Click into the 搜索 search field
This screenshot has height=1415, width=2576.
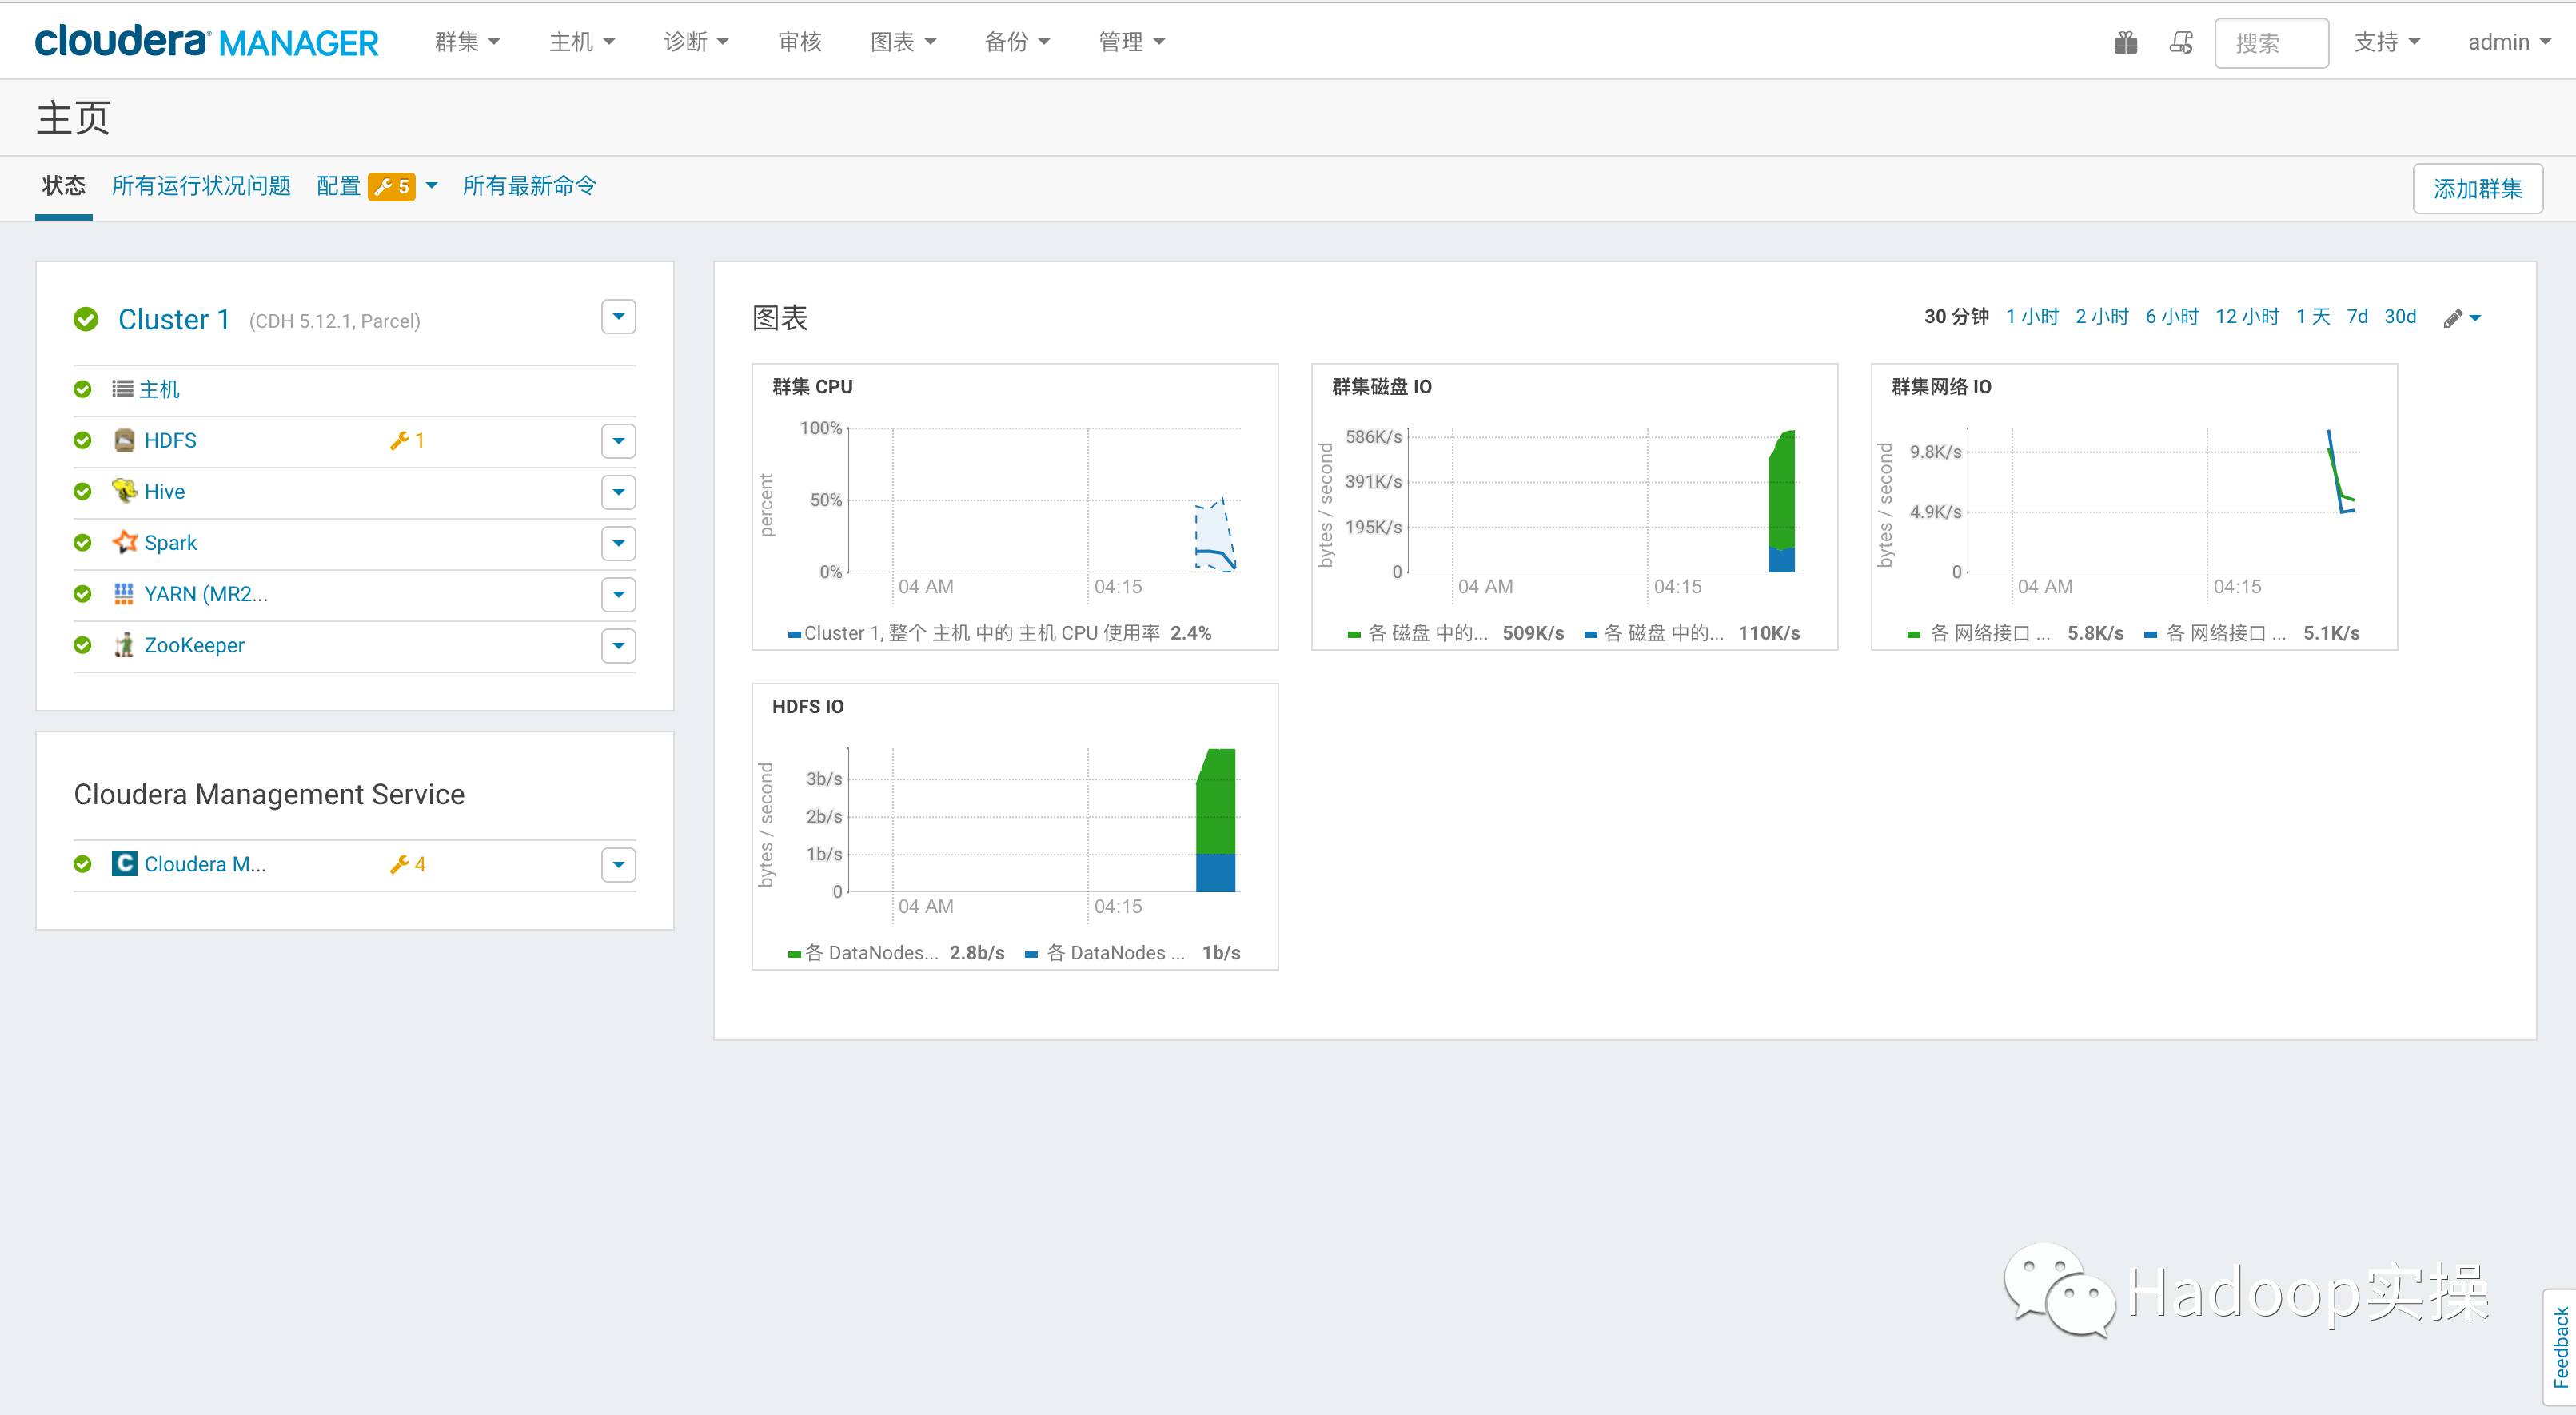click(x=2271, y=43)
